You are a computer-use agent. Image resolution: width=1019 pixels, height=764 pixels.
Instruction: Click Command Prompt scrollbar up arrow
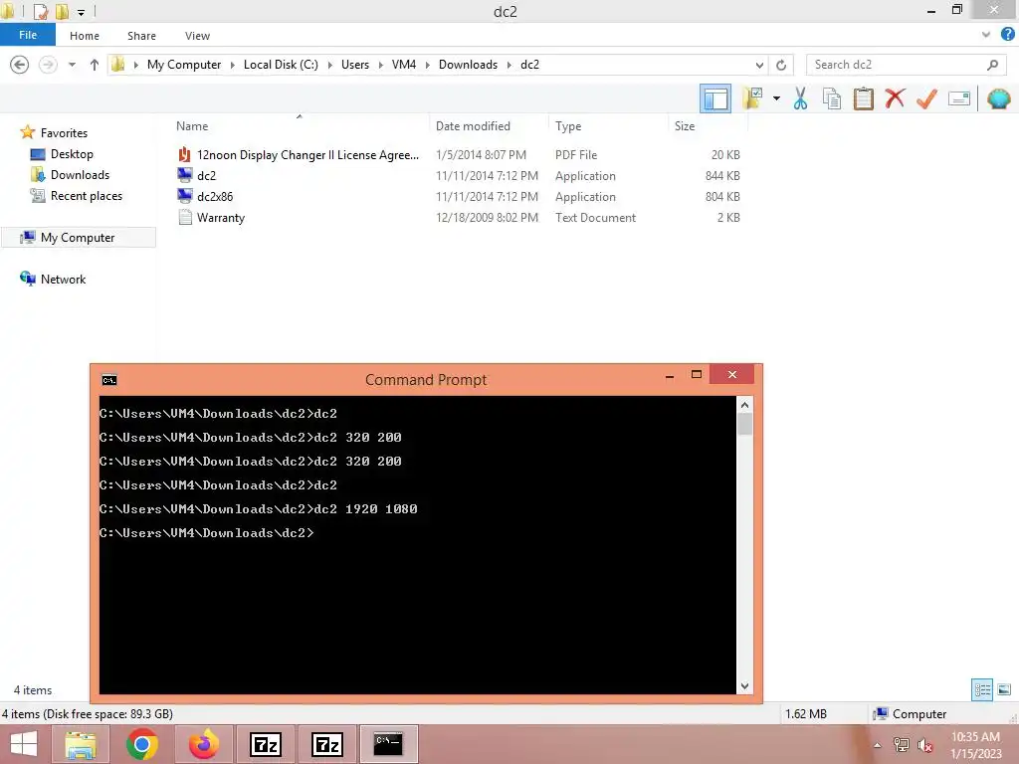(x=744, y=405)
